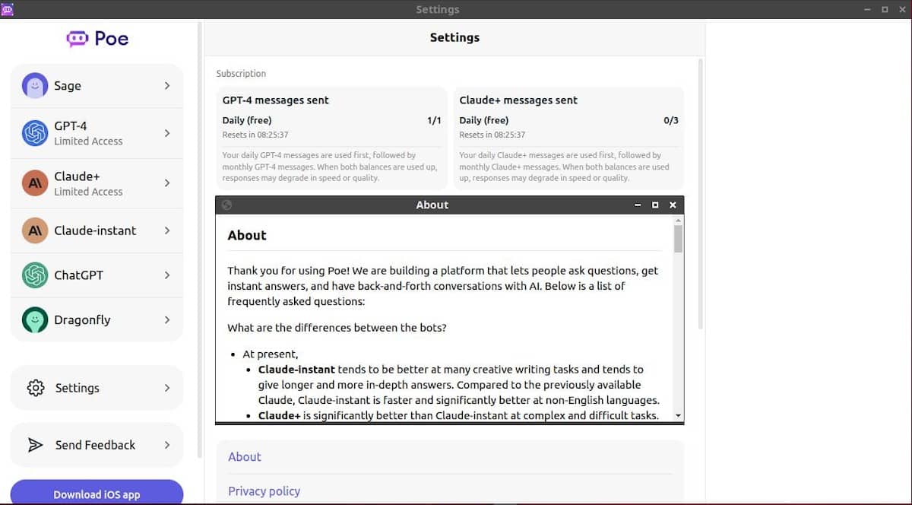Open the About link in Settings
This screenshot has height=505, width=912.
click(245, 456)
